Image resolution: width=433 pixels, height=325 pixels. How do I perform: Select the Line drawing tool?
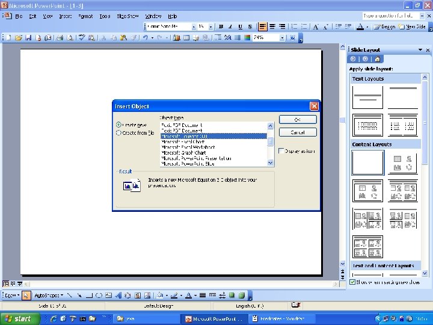point(69,296)
